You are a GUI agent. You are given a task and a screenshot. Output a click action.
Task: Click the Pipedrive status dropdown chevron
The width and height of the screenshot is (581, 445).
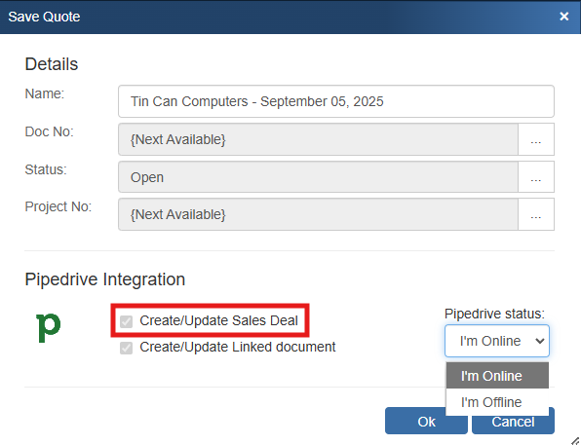(539, 341)
